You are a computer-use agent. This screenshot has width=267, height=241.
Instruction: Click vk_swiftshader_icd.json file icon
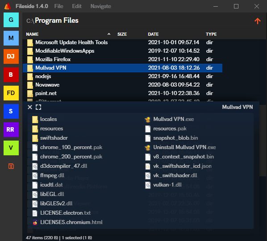tap(148, 166)
